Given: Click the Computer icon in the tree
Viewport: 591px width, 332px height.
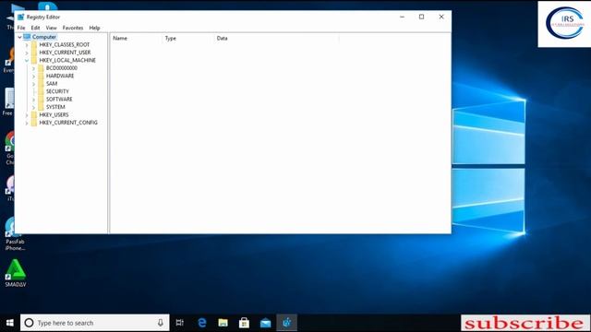Looking at the screenshot, I should click(27, 37).
